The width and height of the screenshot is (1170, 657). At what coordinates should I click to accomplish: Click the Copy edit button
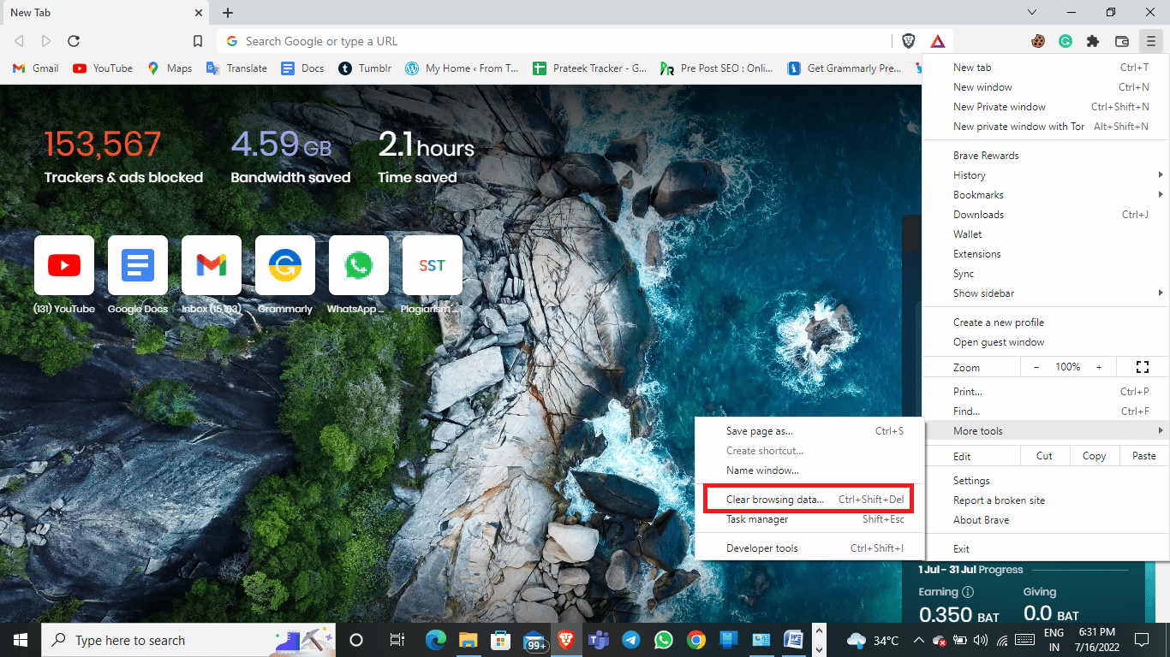tap(1094, 456)
